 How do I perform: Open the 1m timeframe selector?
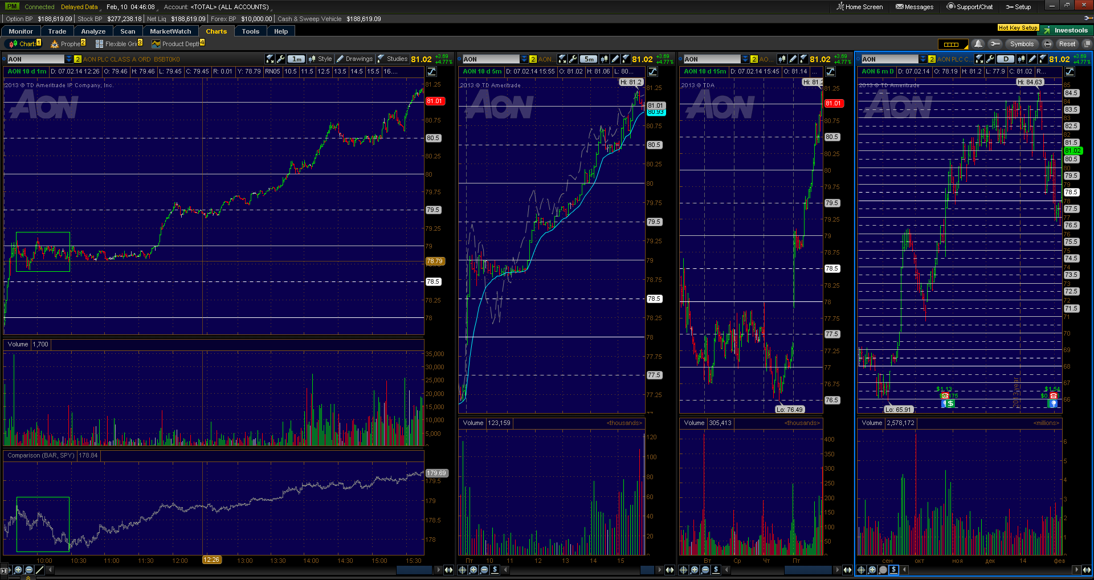[296, 59]
